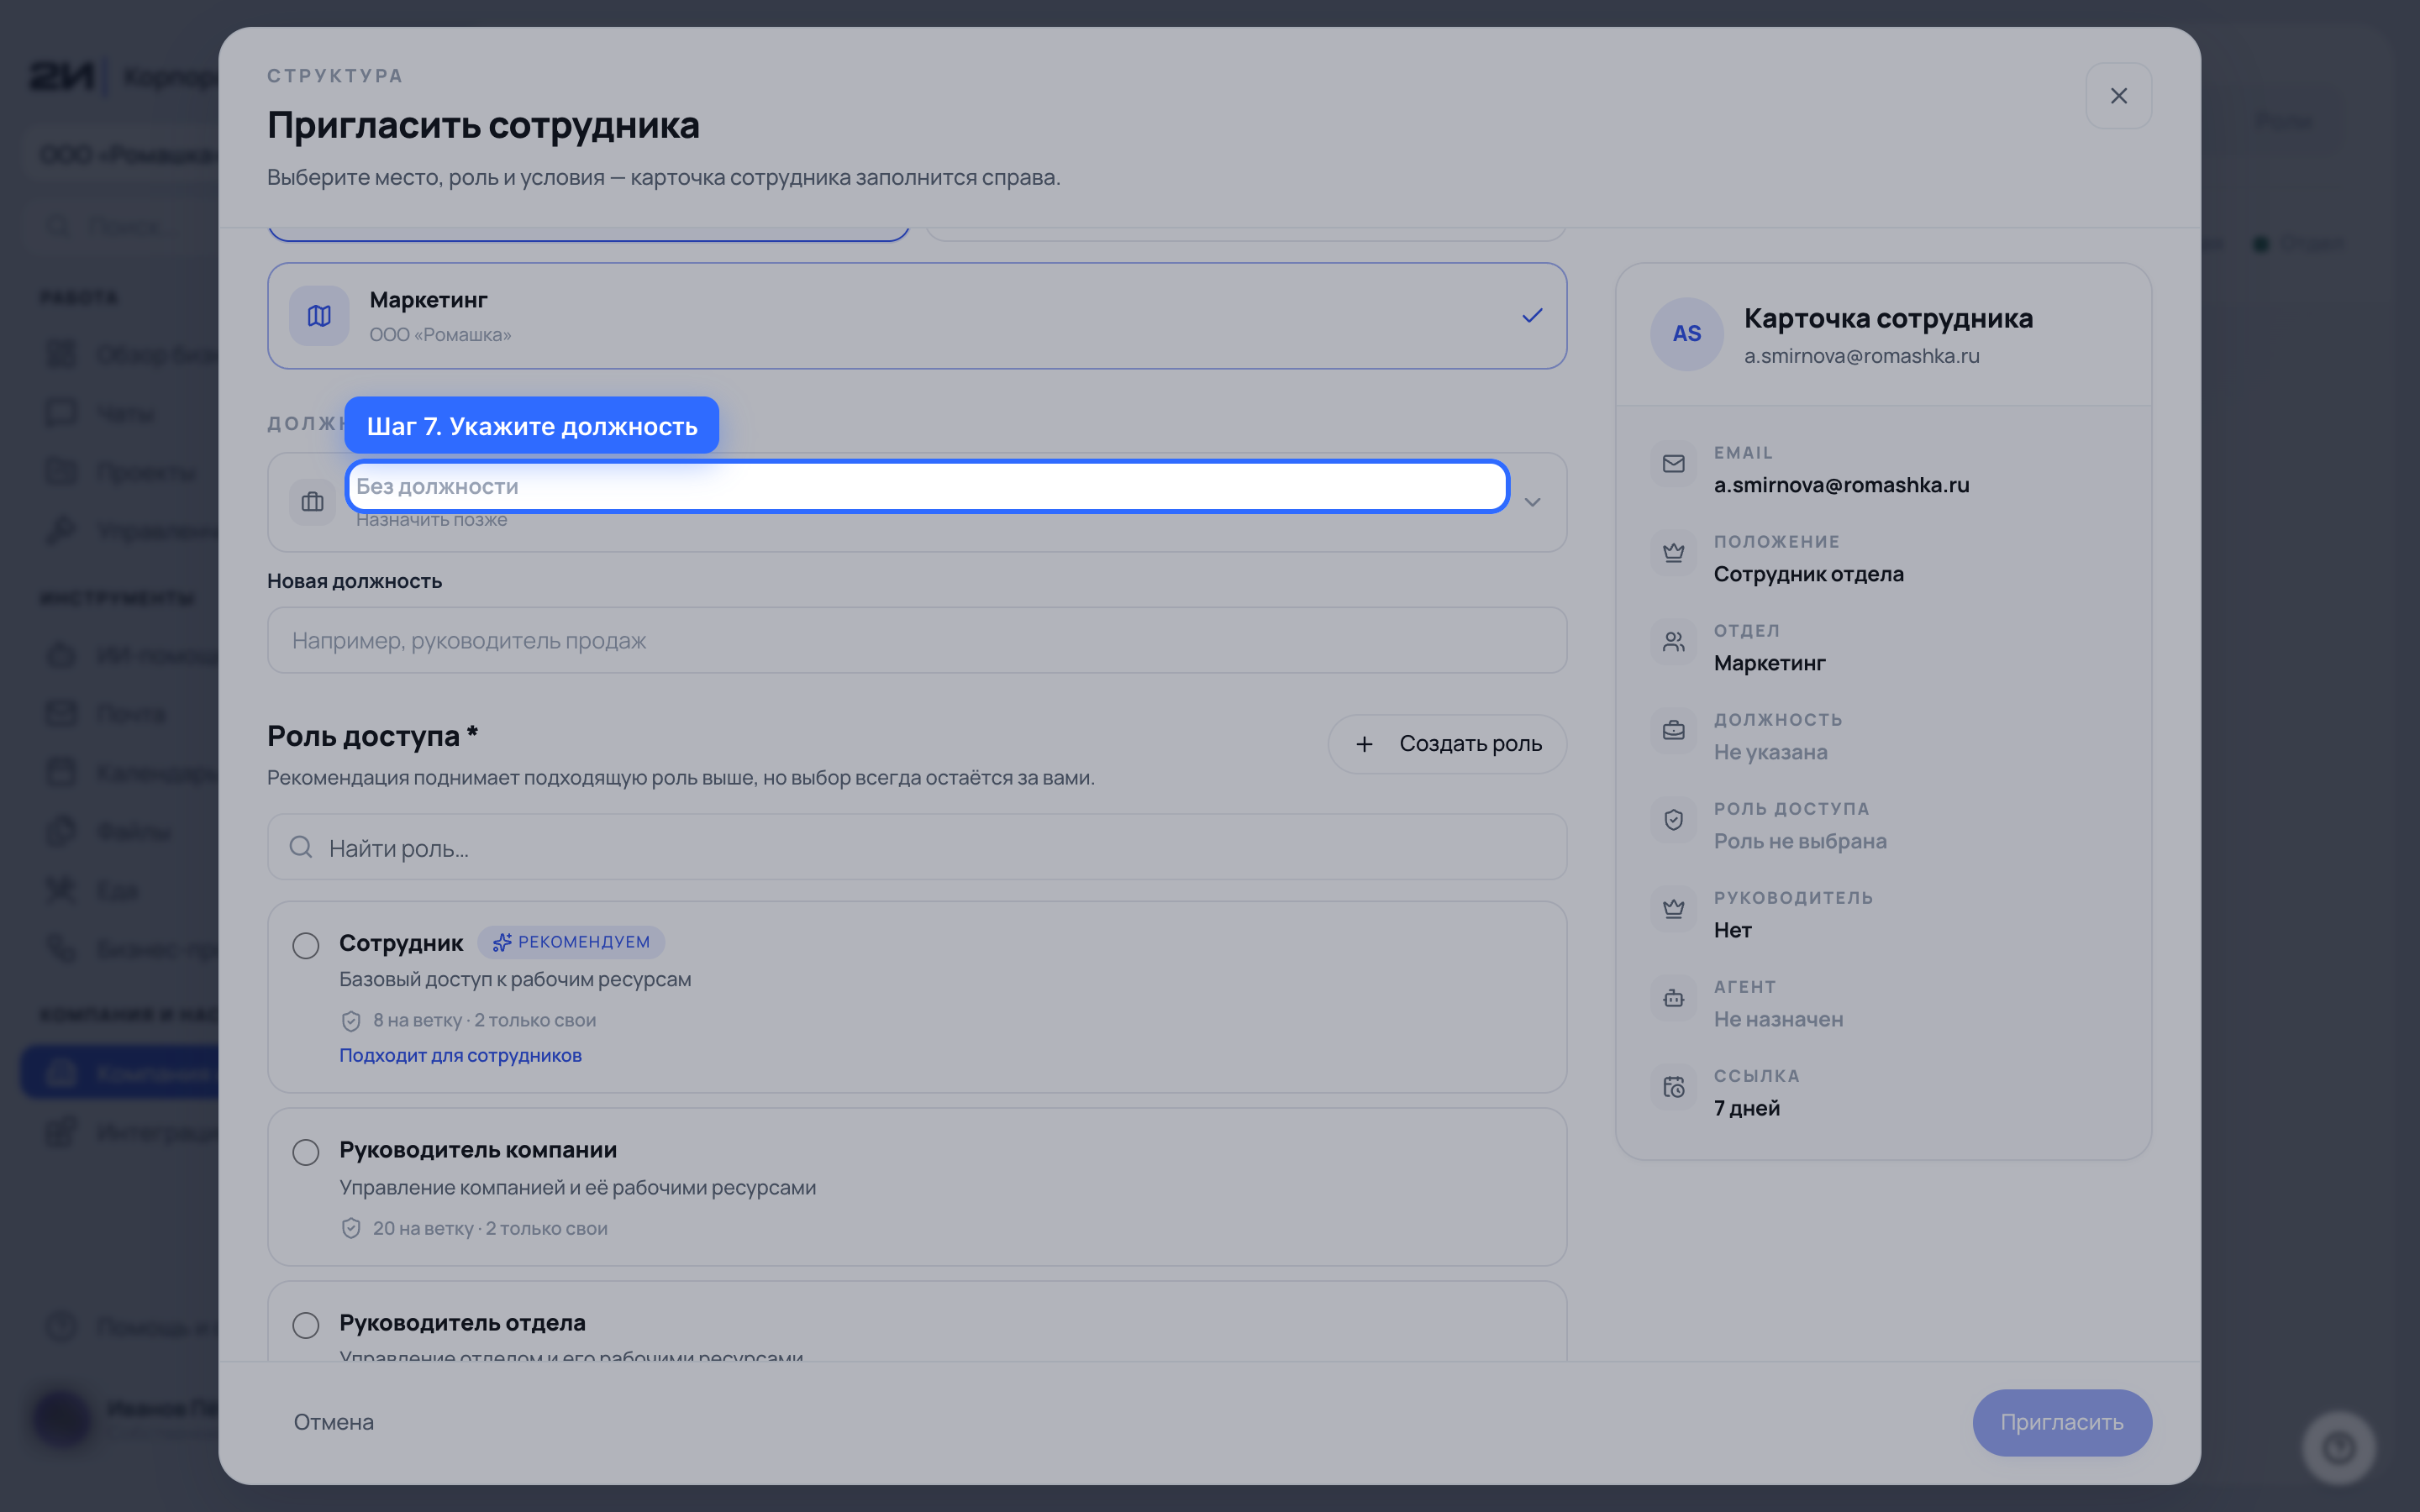Image resolution: width=2420 pixels, height=1512 pixels.
Task: Click magnifier icon in role search
Action: [300, 847]
